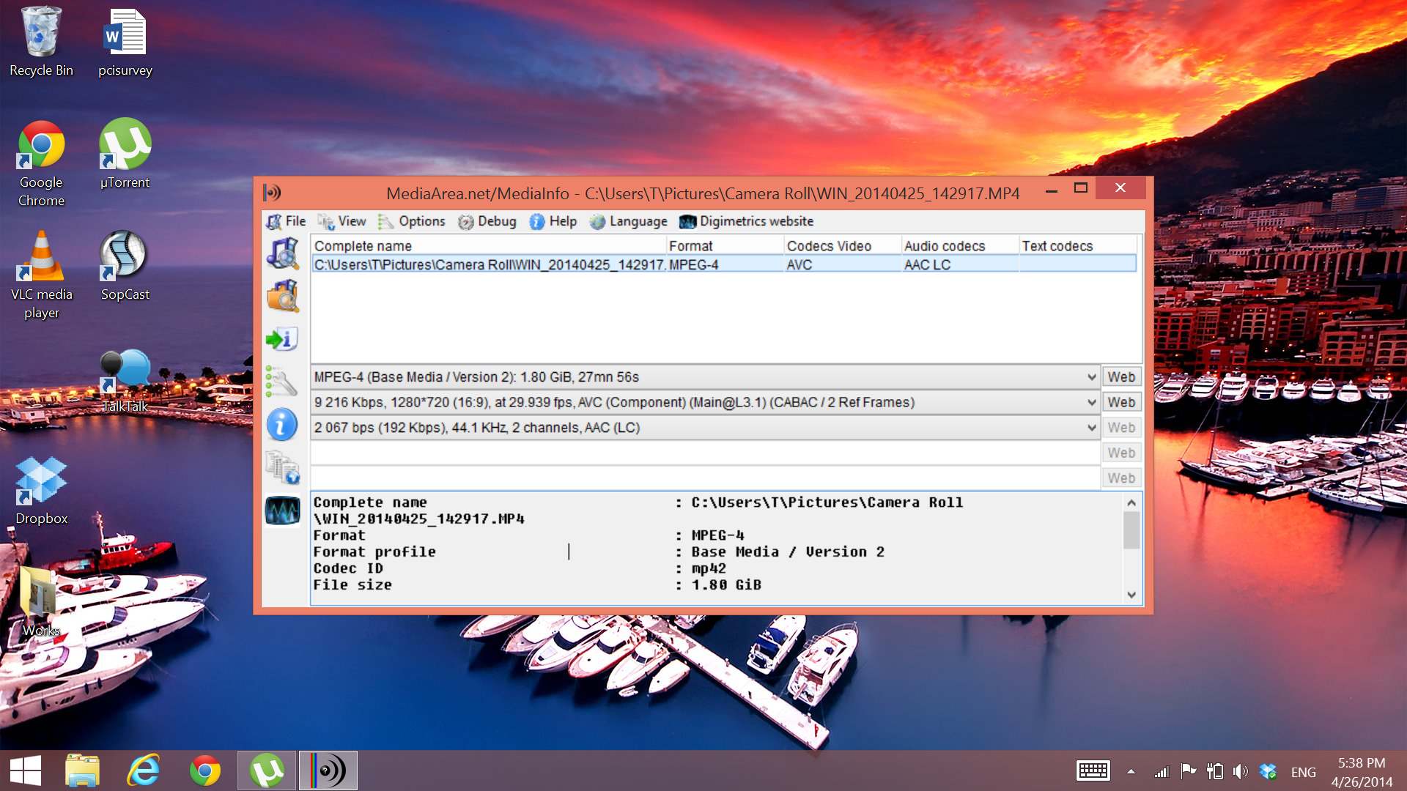Expand the AAC audio stream dropdown
This screenshot has width=1407, height=791.
click(1091, 428)
